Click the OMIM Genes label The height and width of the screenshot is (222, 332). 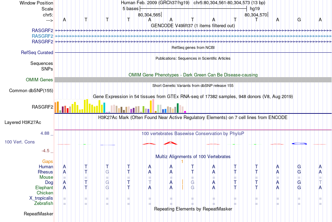point(39,80)
